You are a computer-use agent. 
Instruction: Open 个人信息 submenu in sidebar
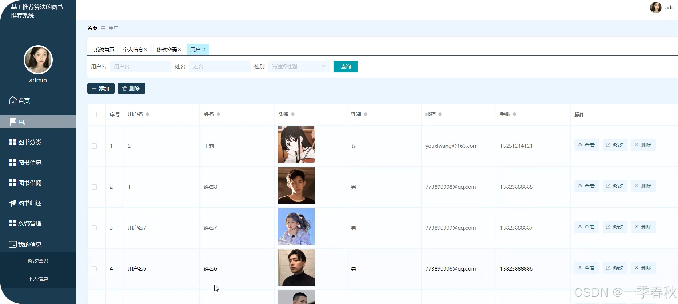38,279
